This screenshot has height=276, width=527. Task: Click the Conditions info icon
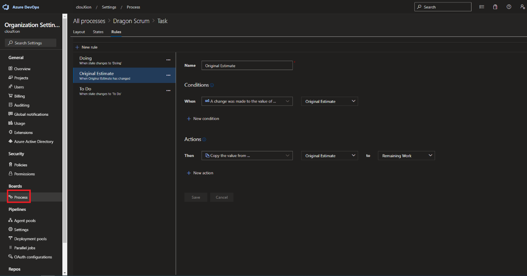[x=212, y=85]
